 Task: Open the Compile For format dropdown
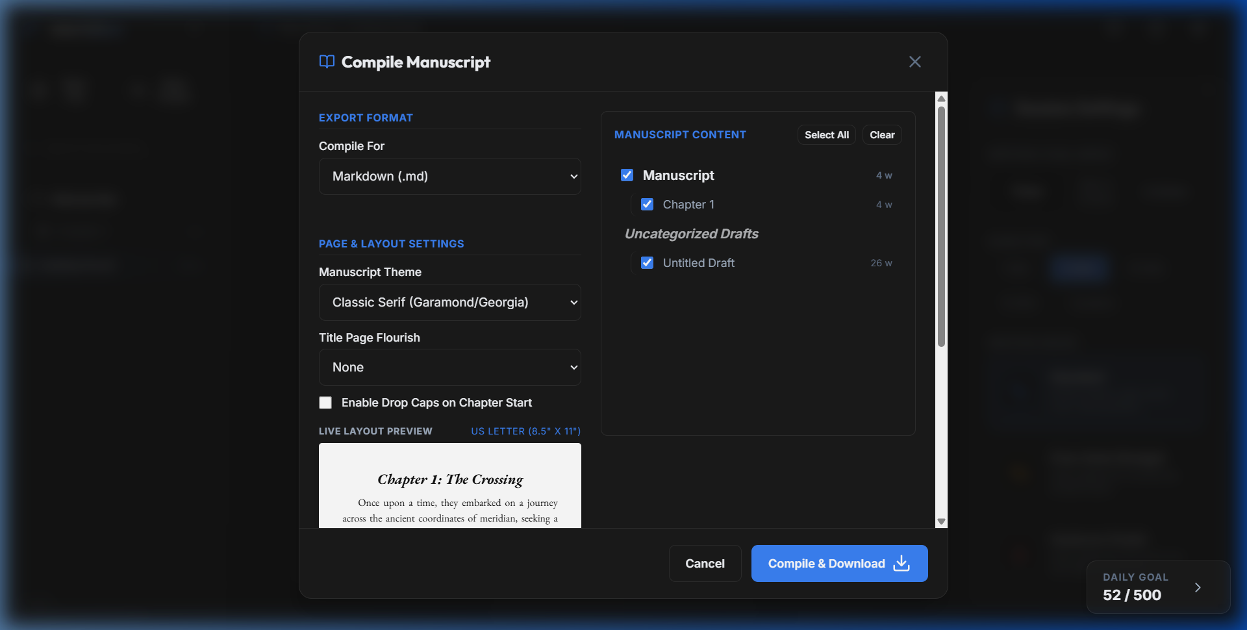[x=449, y=176]
